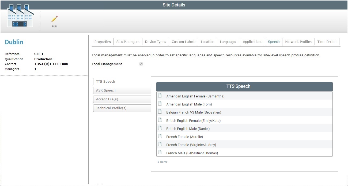Open the Network Profiles tab
The image size is (348, 186).
pos(298,42)
